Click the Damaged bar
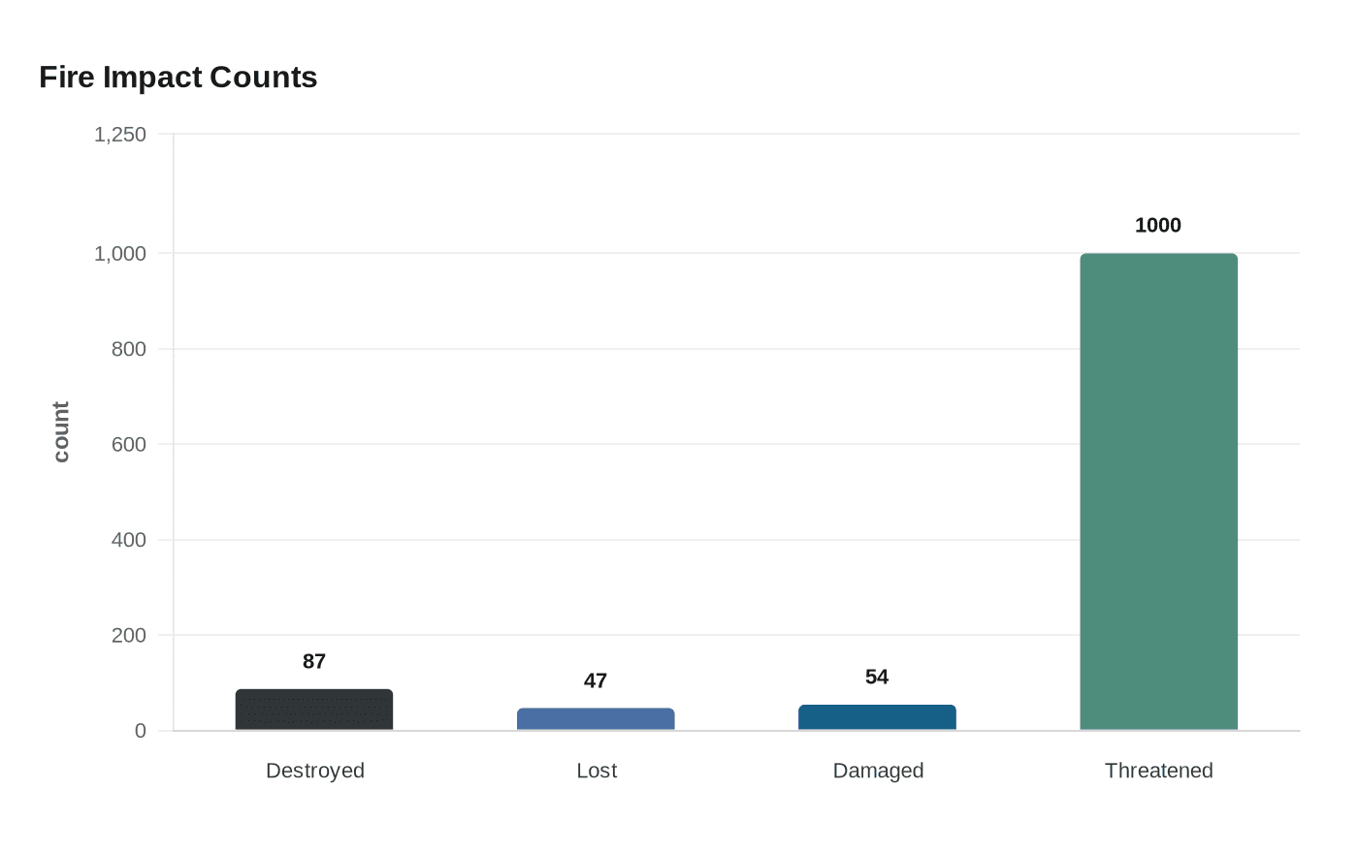Image resolution: width=1358 pixels, height=853 pixels. [x=877, y=715]
